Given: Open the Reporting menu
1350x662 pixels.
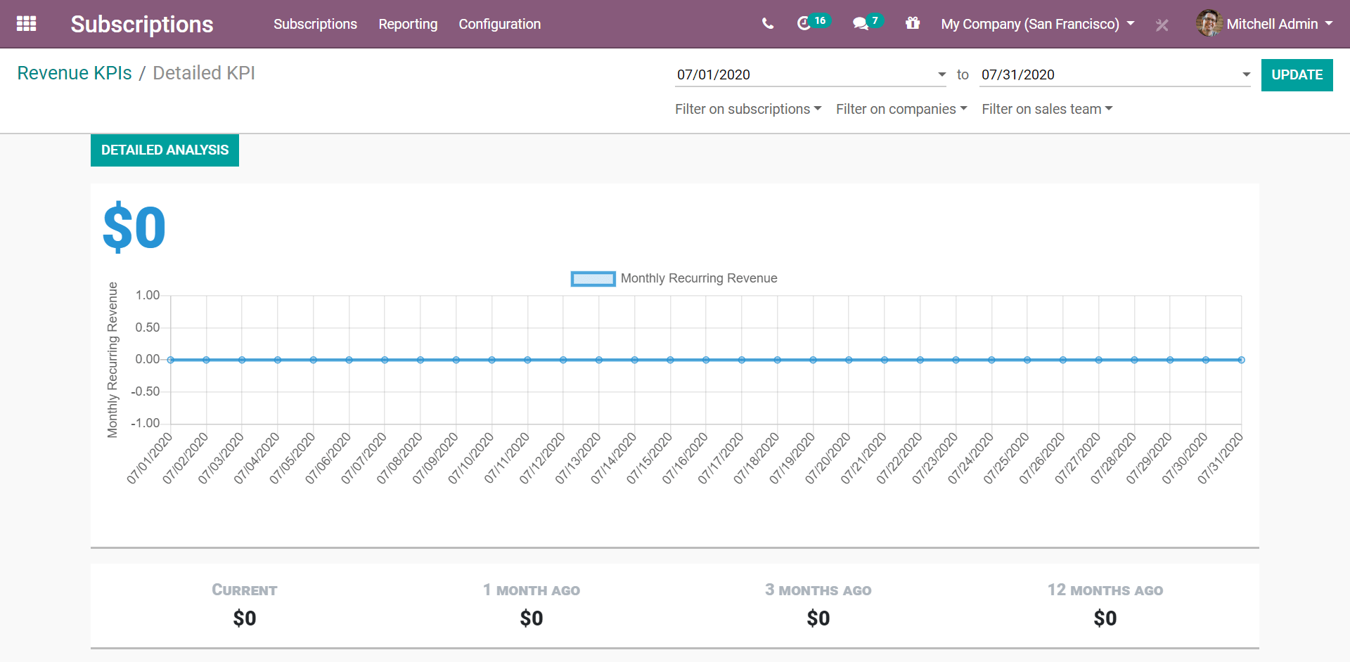Looking at the screenshot, I should click(x=408, y=23).
